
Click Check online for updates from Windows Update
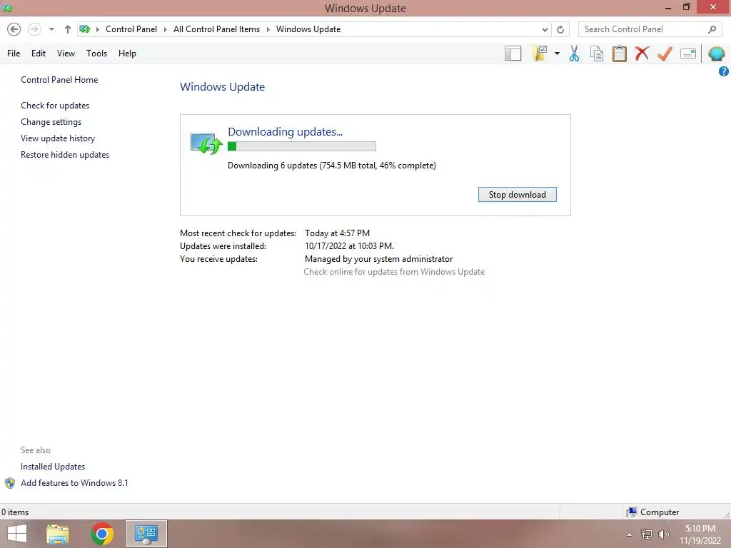394,272
